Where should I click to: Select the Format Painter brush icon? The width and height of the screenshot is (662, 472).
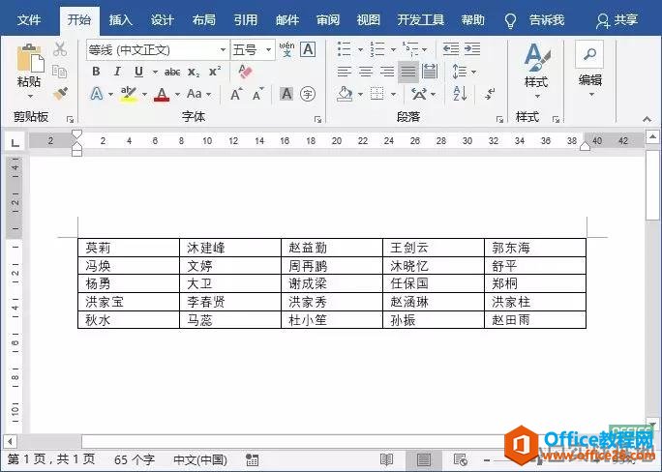click(x=60, y=93)
